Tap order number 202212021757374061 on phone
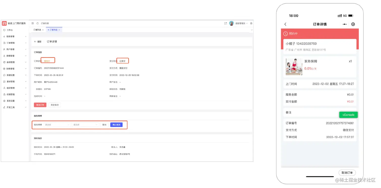This screenshot has width=381, height=188. click(x=340, y=123)
